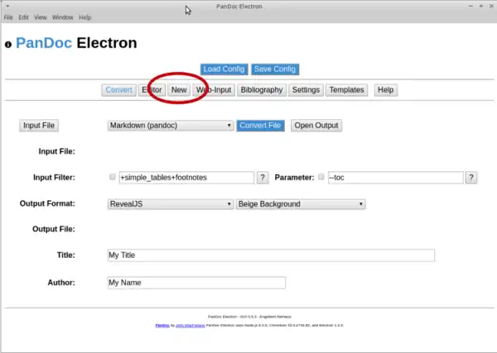Open the File menu
The image size is (497, 353).
tap(8, 17)
